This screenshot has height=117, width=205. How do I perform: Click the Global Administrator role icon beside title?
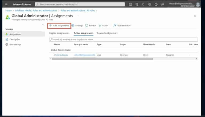[8, 17]
